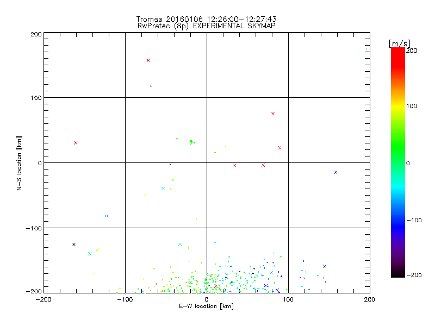Click the [m/s] unit label above colorbar
The width and height of the screenshot is (435, 326).
pos(399,43)
